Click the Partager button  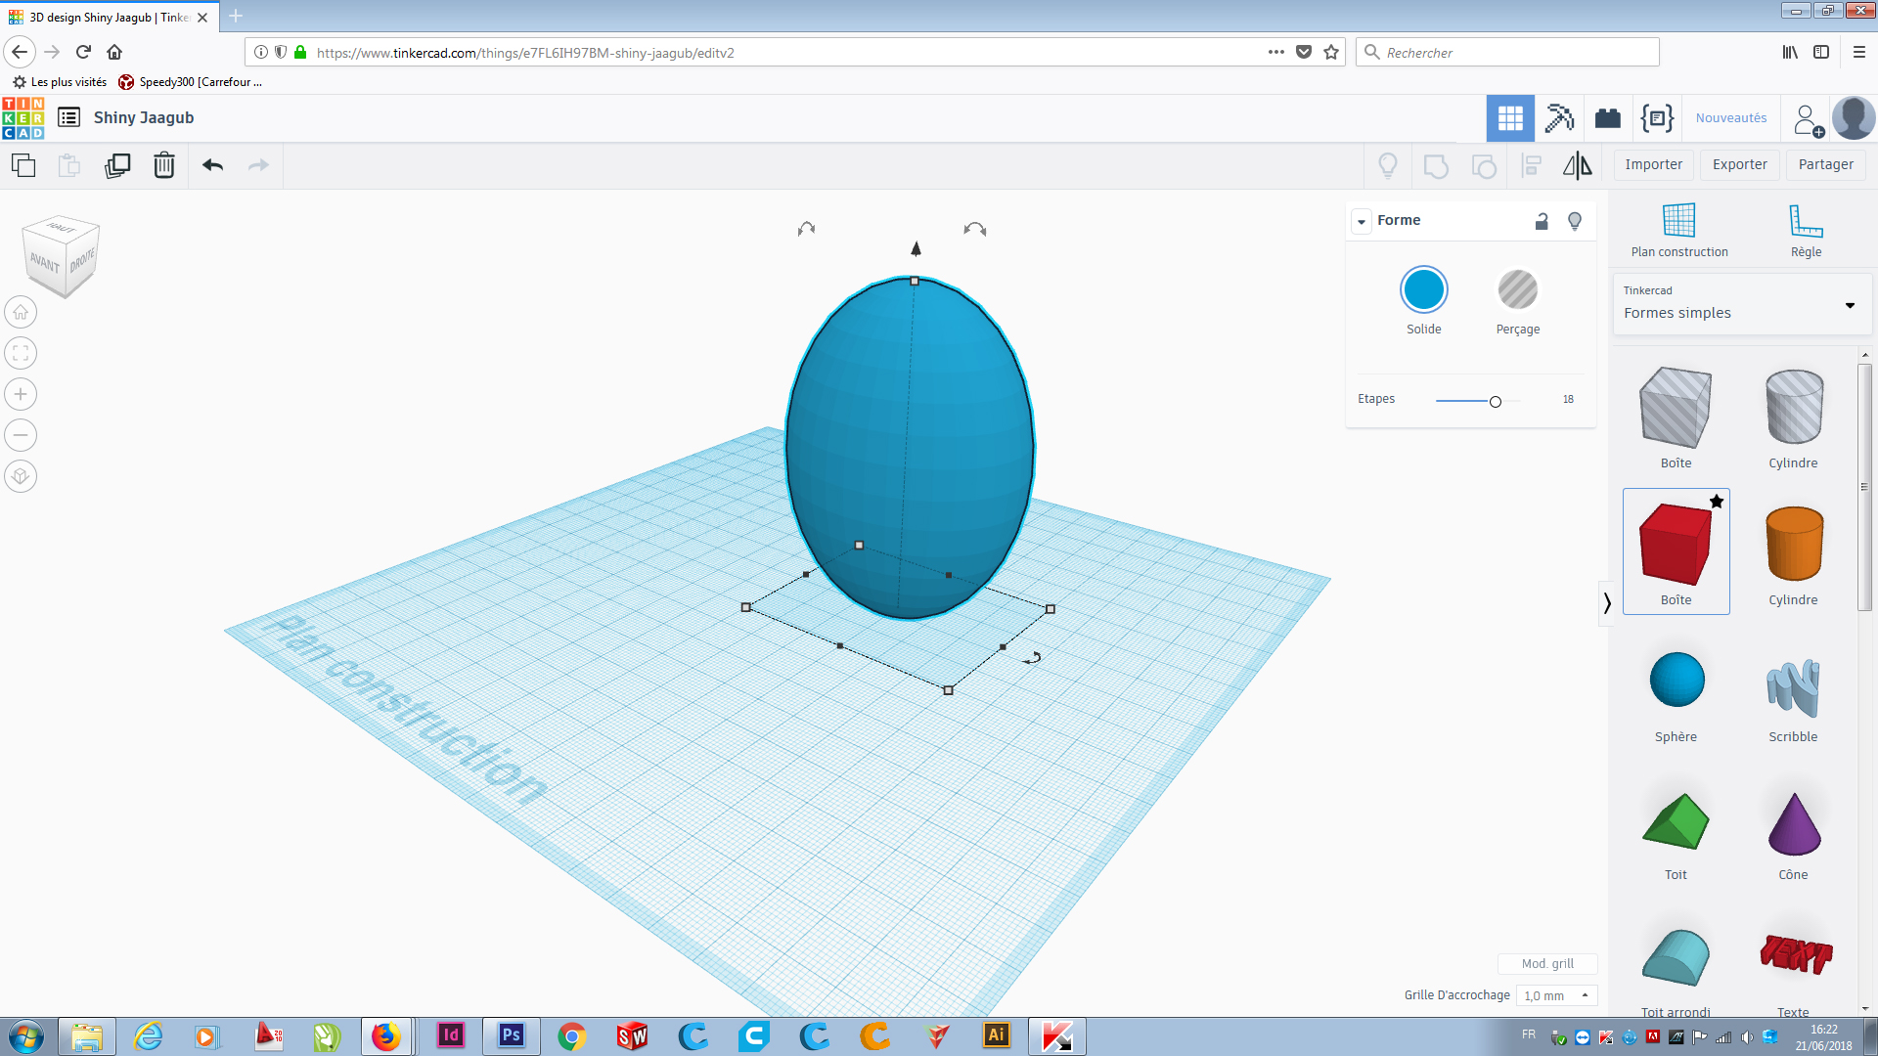click(x=1826, y=163)
